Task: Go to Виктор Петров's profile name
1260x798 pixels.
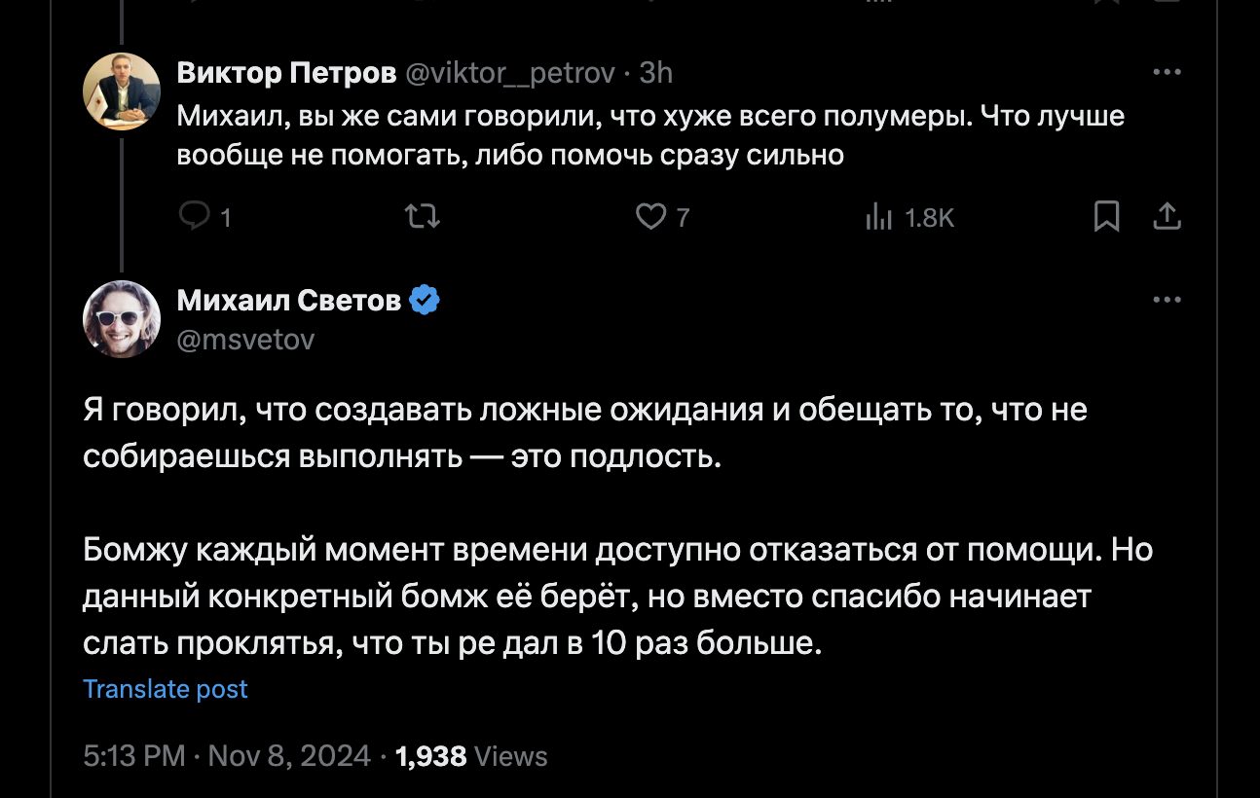Action: click(286, 73)
